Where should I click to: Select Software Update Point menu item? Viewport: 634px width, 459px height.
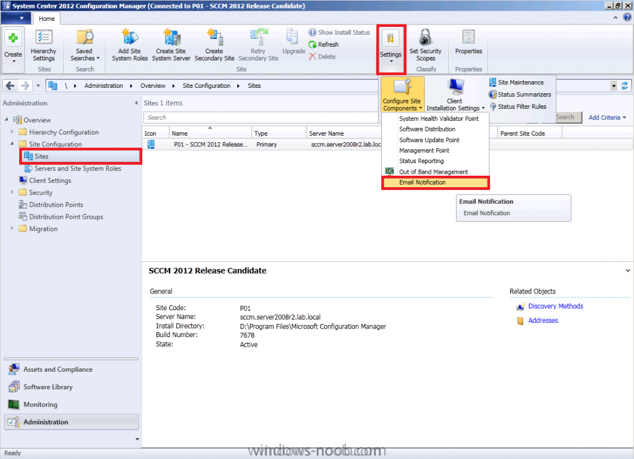click(436, 140)
